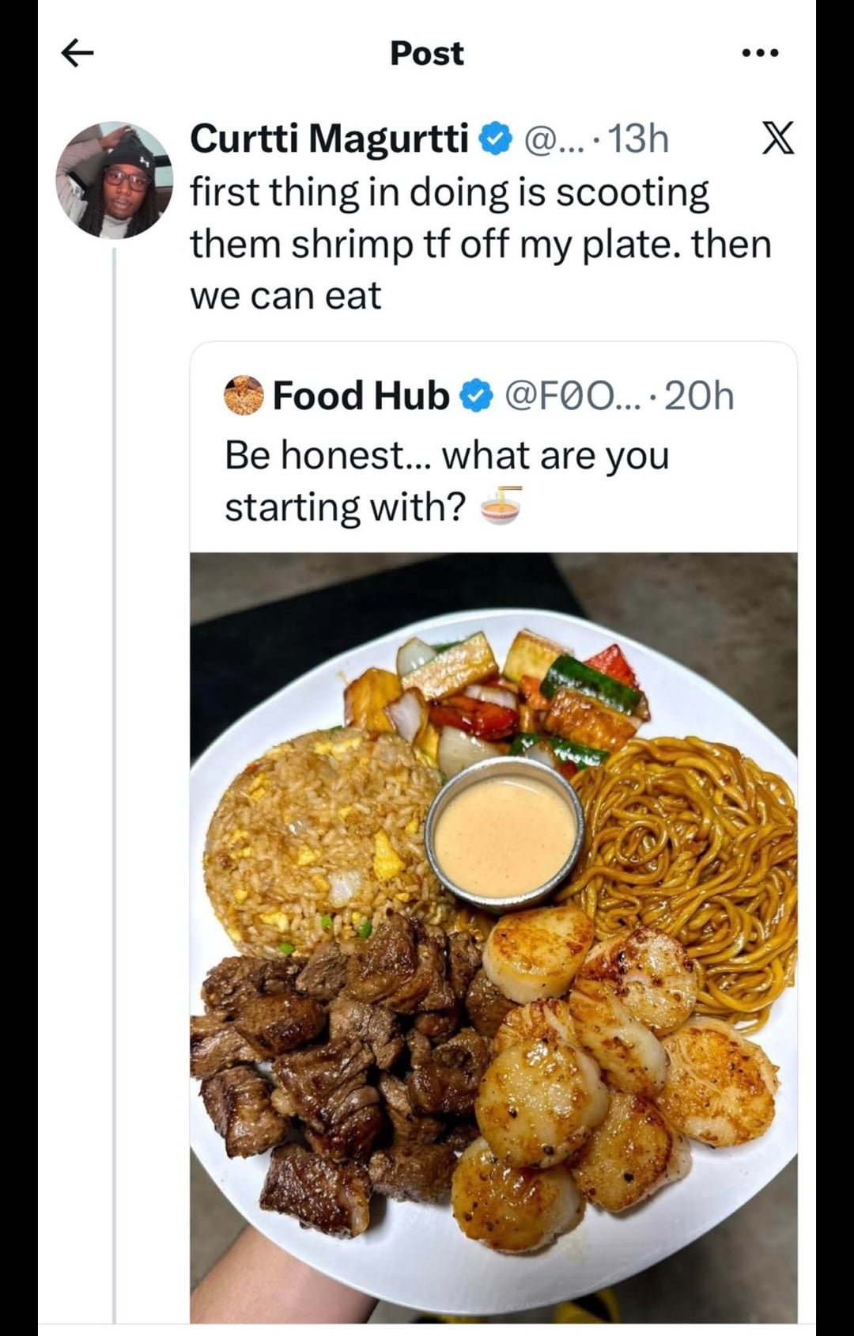
Task: Tap the back arrow
Action: pos(77,53)
